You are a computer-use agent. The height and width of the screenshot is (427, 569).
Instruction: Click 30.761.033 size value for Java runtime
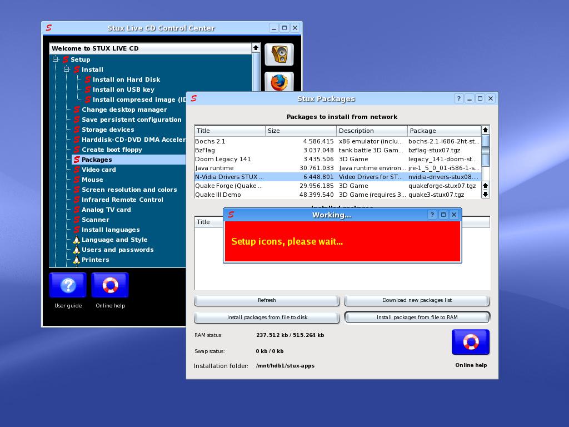316,168
